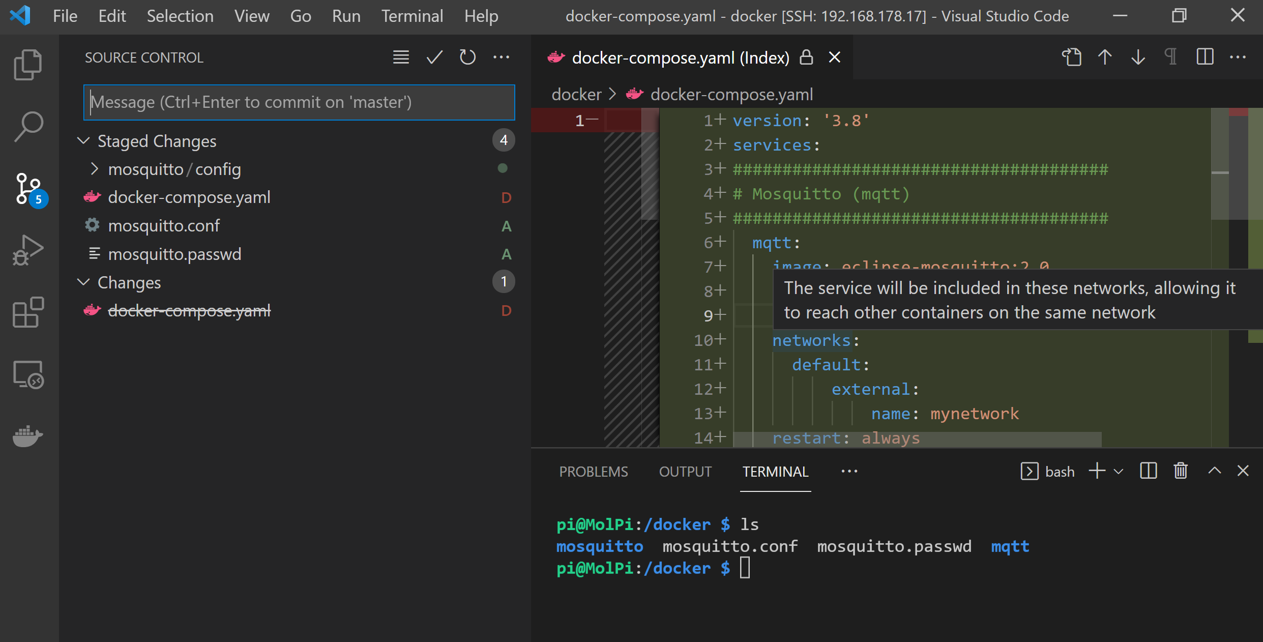Toggle whitespace display with paragraph icon
This screenshot has height=642, width=1263.
(1171, 57)
